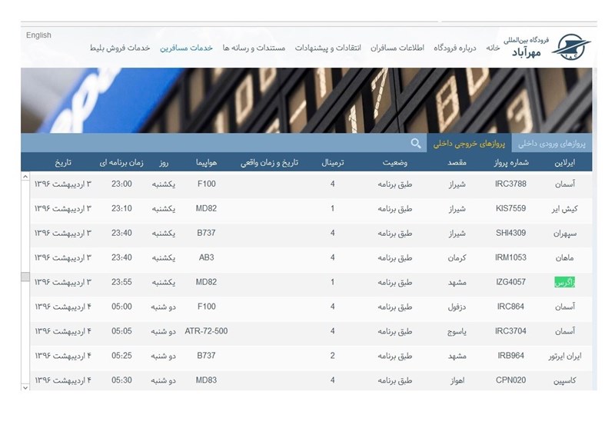615x428 pixels.
Task: Open the درباره فرودگاه menu
Action: [x=455, y=48]
